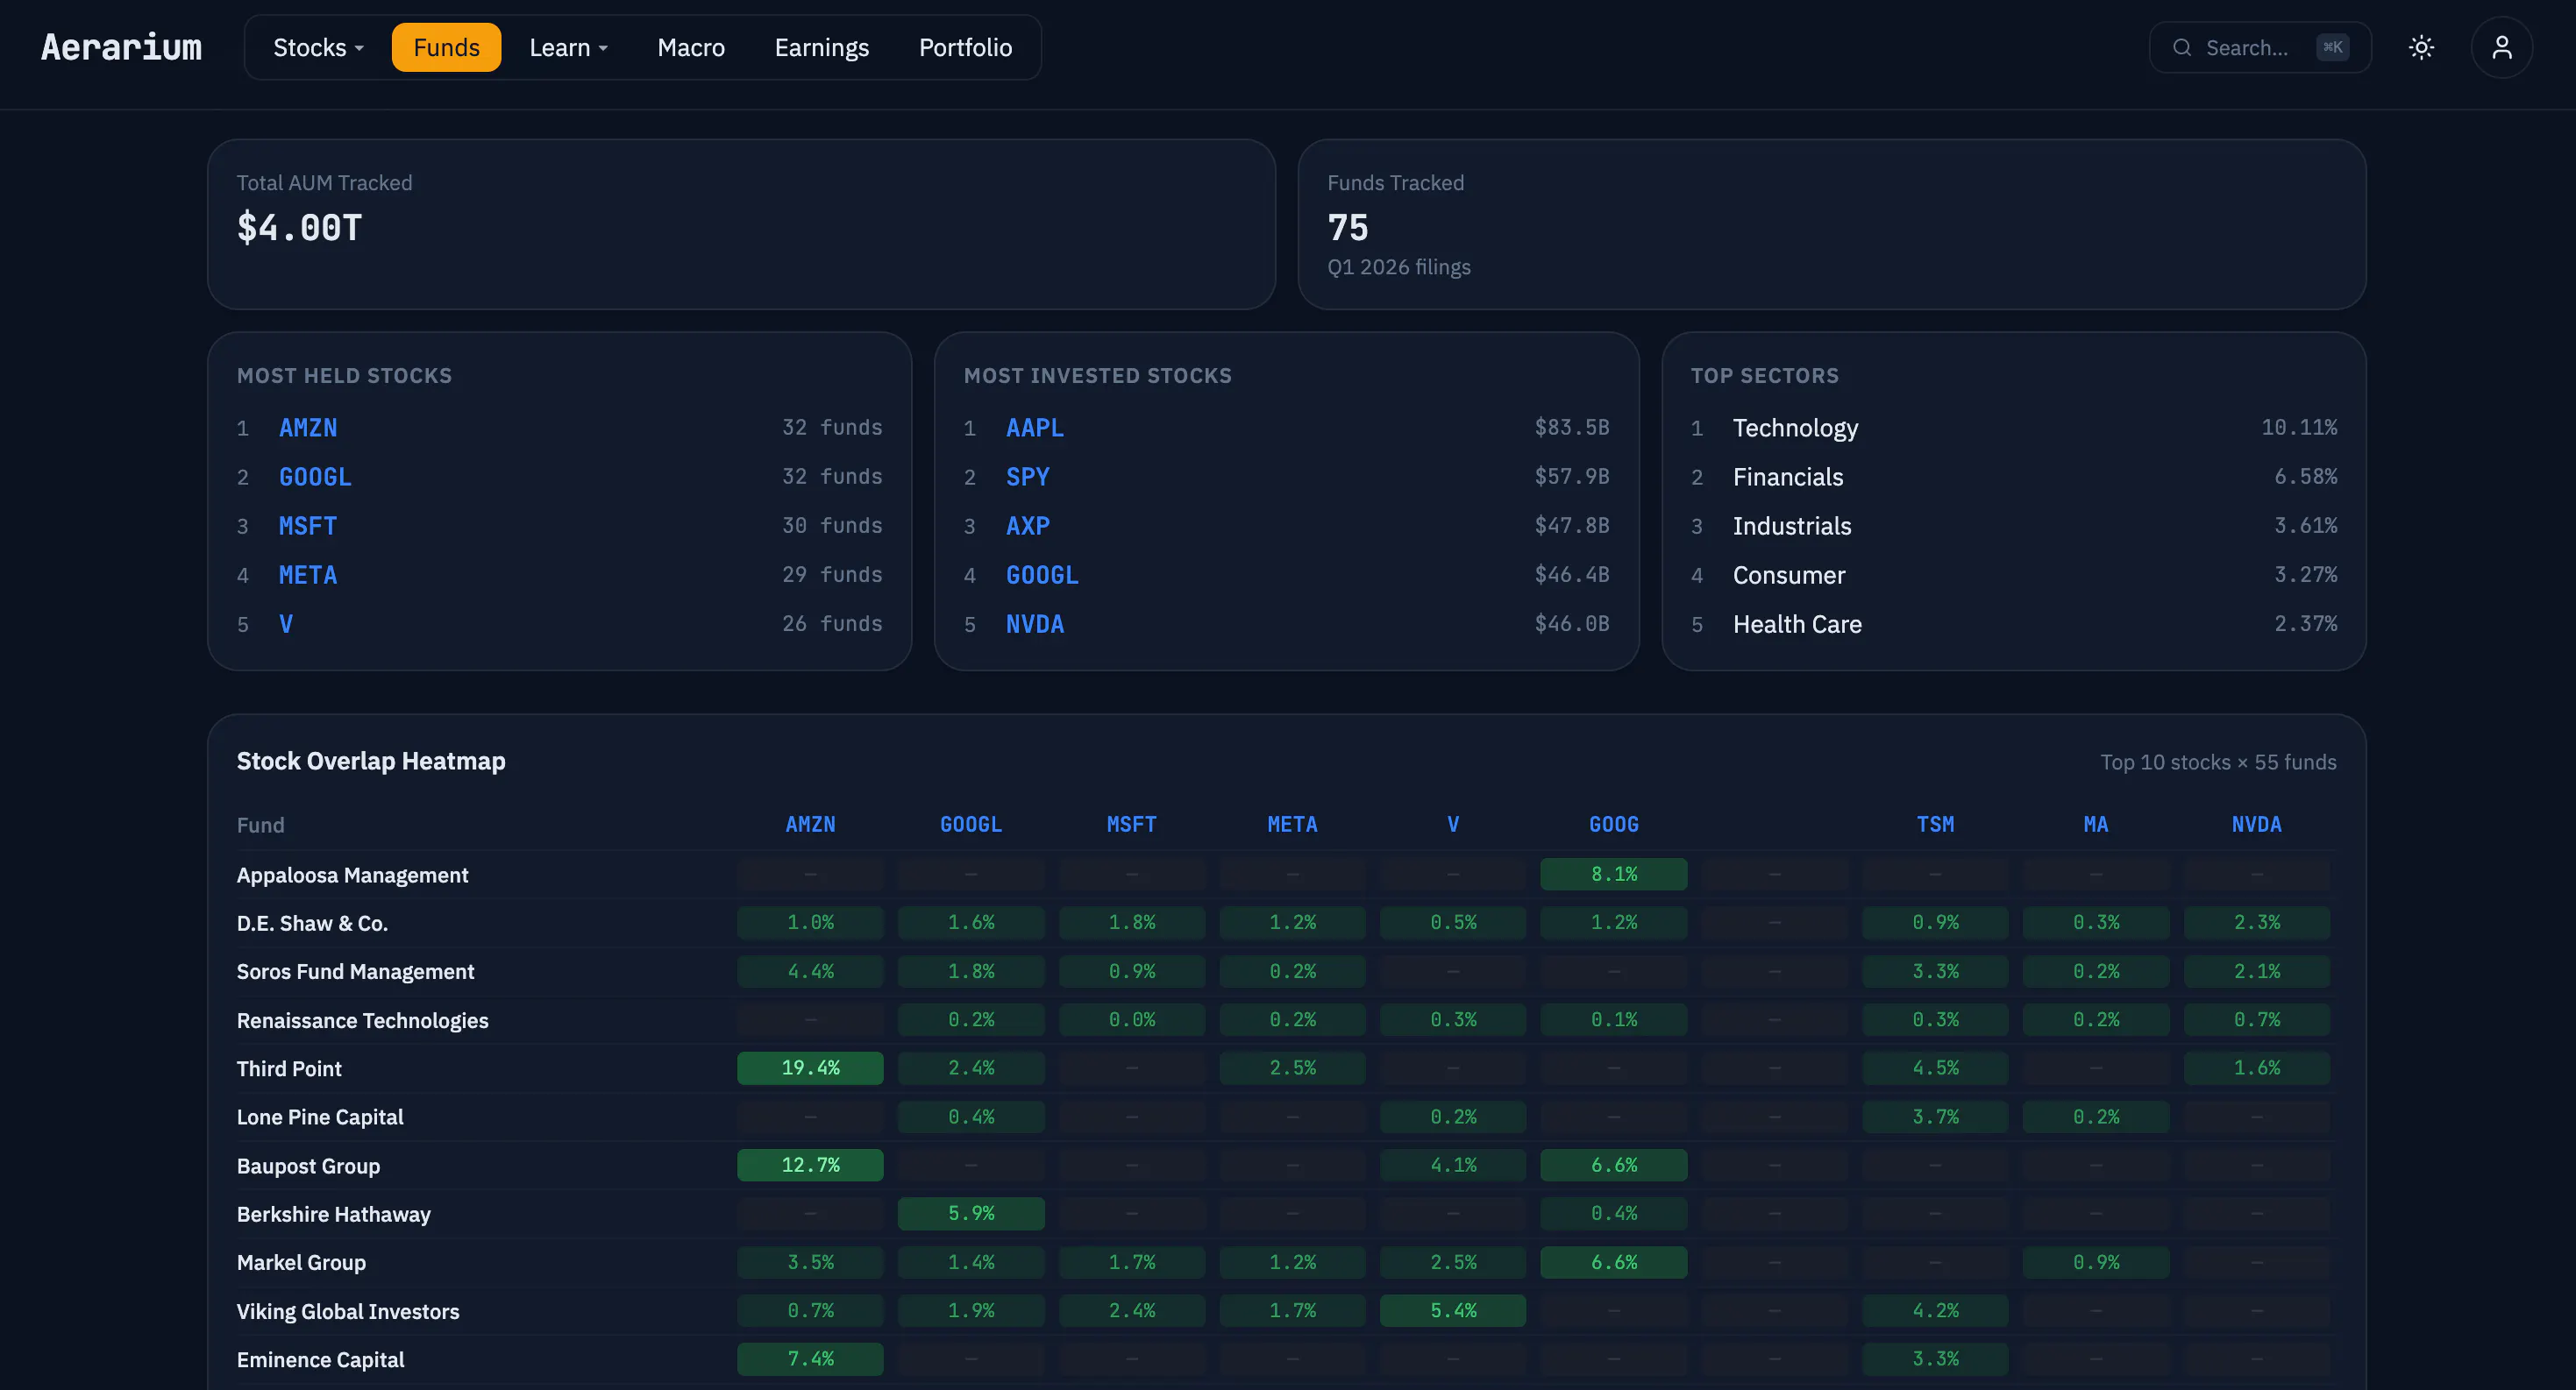This screenshot has height=1390, width=2576.
Task: Click Baupost Group's 12.7% AMZN cell
Action: coord(810,1165)
